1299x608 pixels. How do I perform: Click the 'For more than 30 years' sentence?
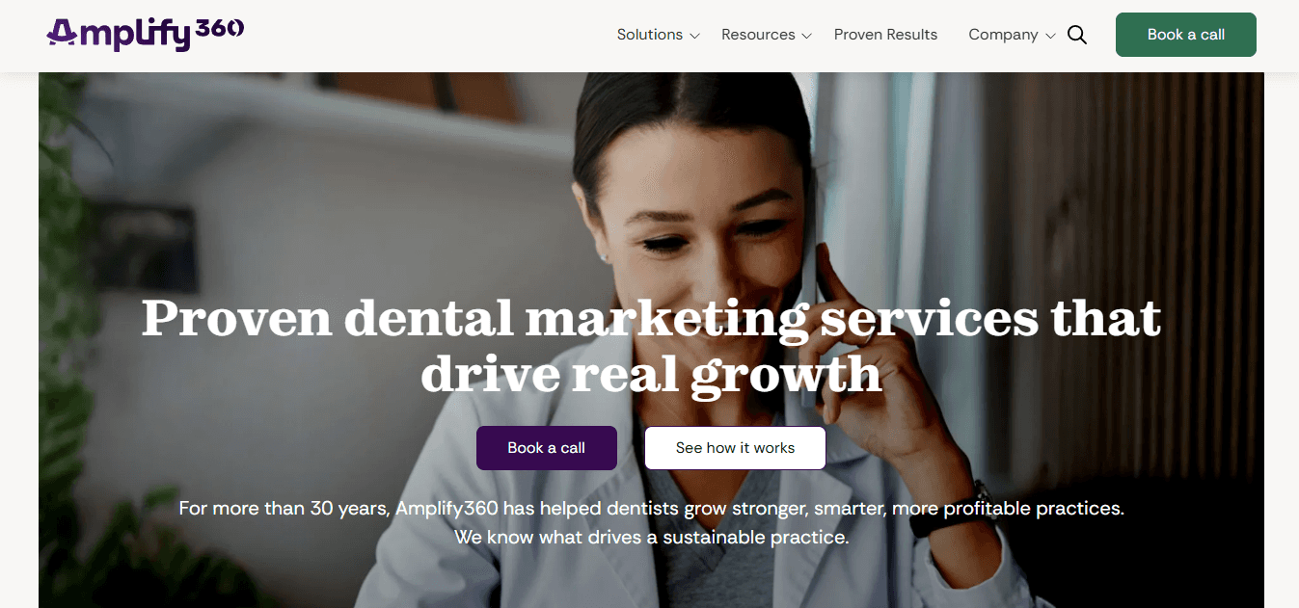click(651, 508)
